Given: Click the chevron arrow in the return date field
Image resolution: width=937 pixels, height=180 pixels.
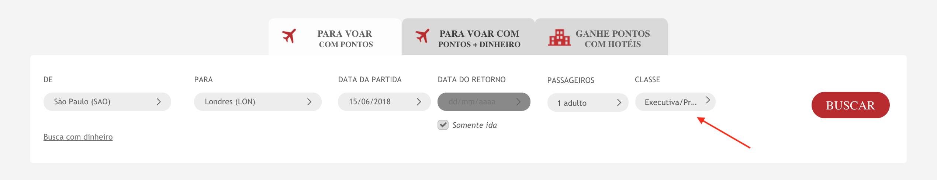Looking at the screenshot, I should [x=518, y=102].
